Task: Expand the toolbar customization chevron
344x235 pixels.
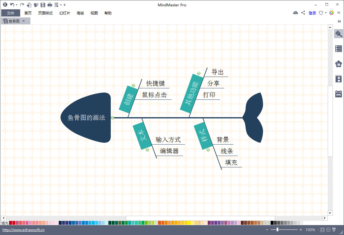Action: click(65, 5)
